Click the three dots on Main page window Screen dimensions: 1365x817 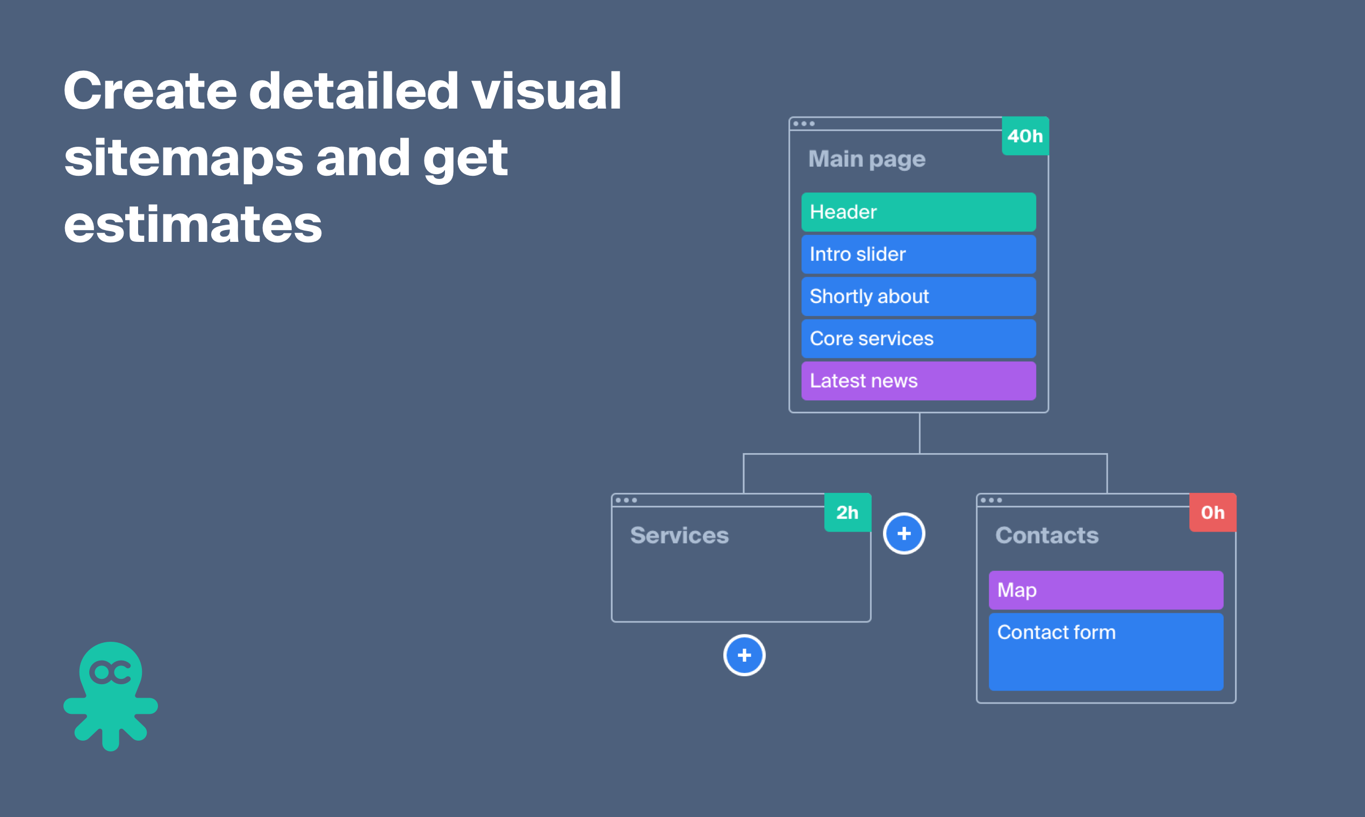click(x=803, y=124)
